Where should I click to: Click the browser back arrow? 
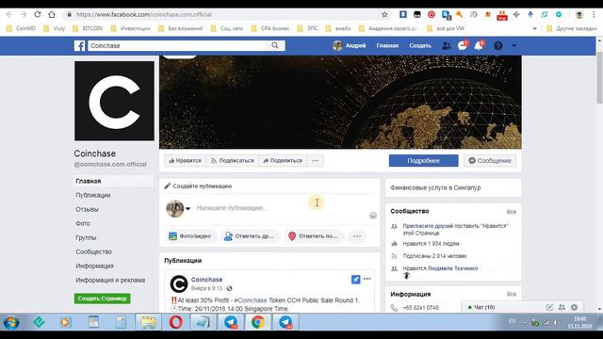click(x=9, y=15)
